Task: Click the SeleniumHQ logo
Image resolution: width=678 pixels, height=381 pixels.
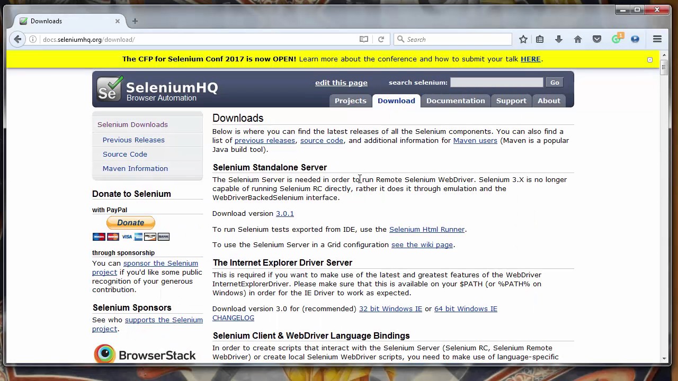Action: pyautogui.click(x=158, y=89)
